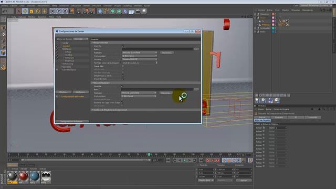Add a Camera object from the toolbar
Screen dimensions: 336x189
[x=138, y=11]
